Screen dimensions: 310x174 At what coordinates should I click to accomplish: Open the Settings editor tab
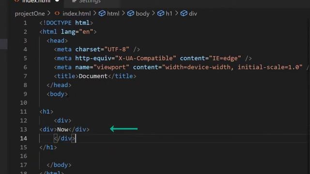click(x=87, y=1)
